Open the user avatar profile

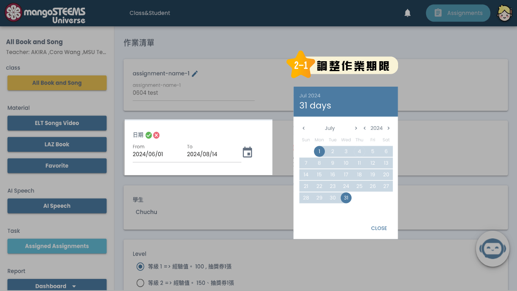504,13
